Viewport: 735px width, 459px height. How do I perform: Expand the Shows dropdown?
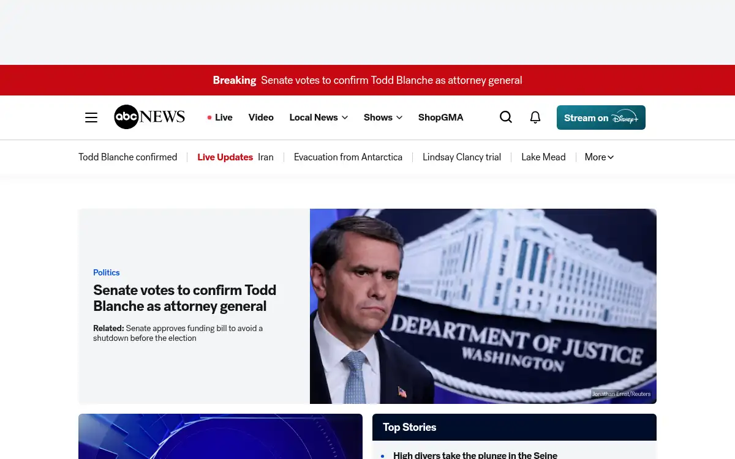tap(383, 118)
